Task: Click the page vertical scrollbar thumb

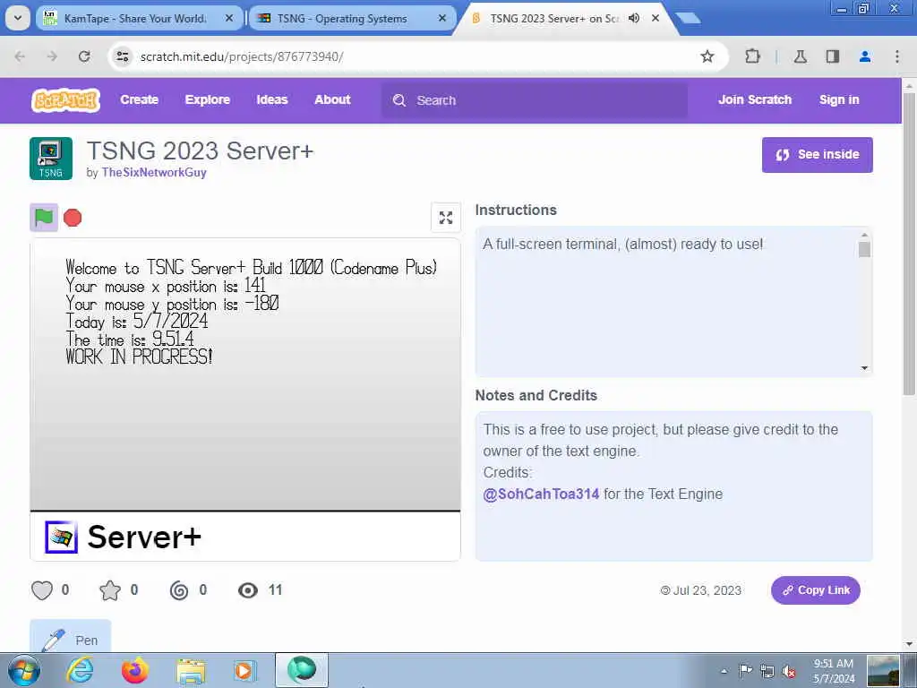Action: point(909,243)
